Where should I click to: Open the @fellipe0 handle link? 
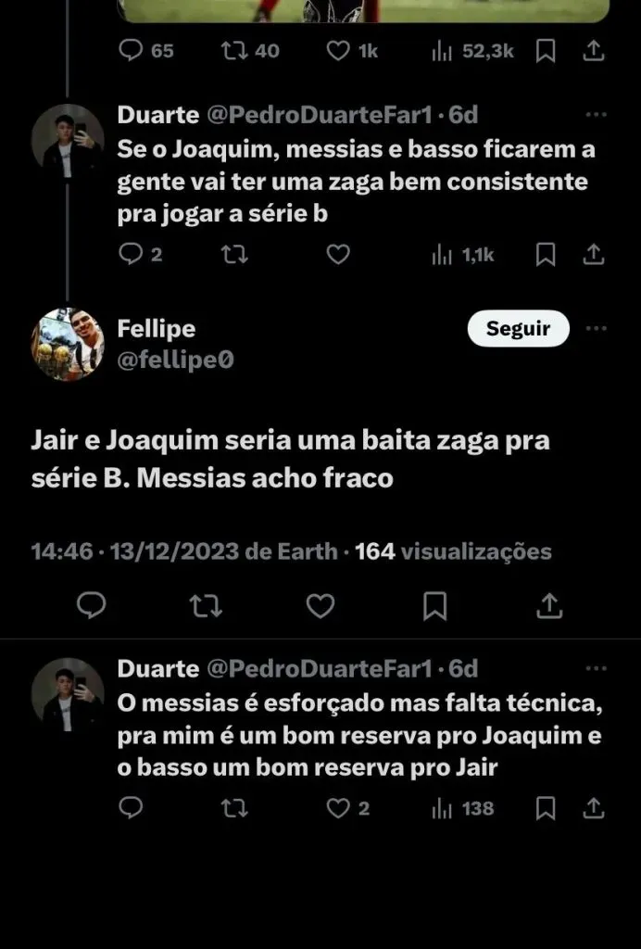(175, 360)
